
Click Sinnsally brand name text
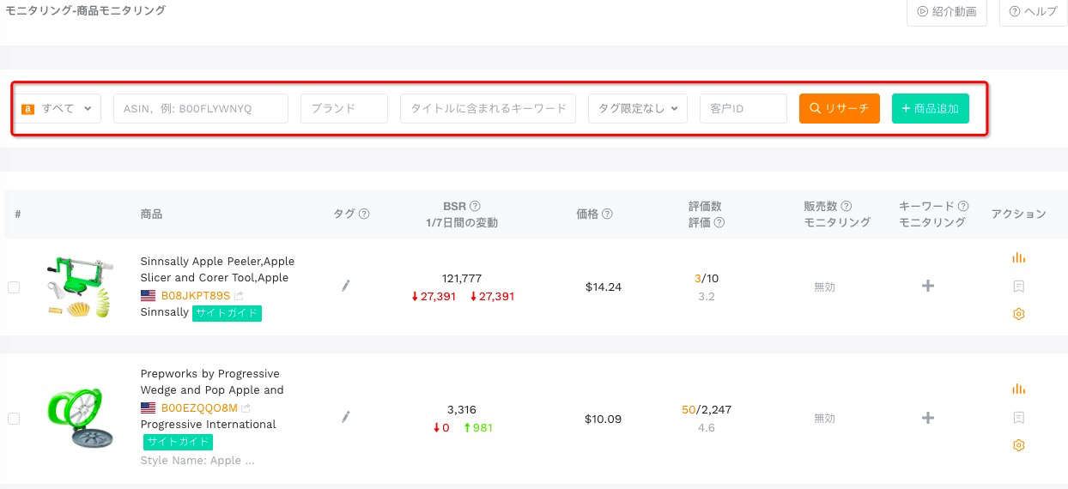[x=164, y=312]
